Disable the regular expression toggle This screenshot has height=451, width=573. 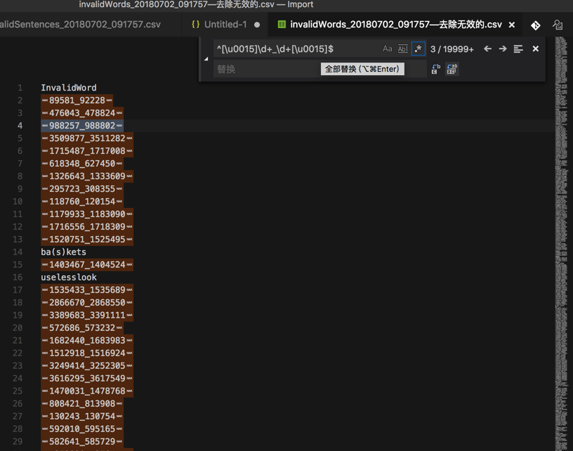[418, 48]
